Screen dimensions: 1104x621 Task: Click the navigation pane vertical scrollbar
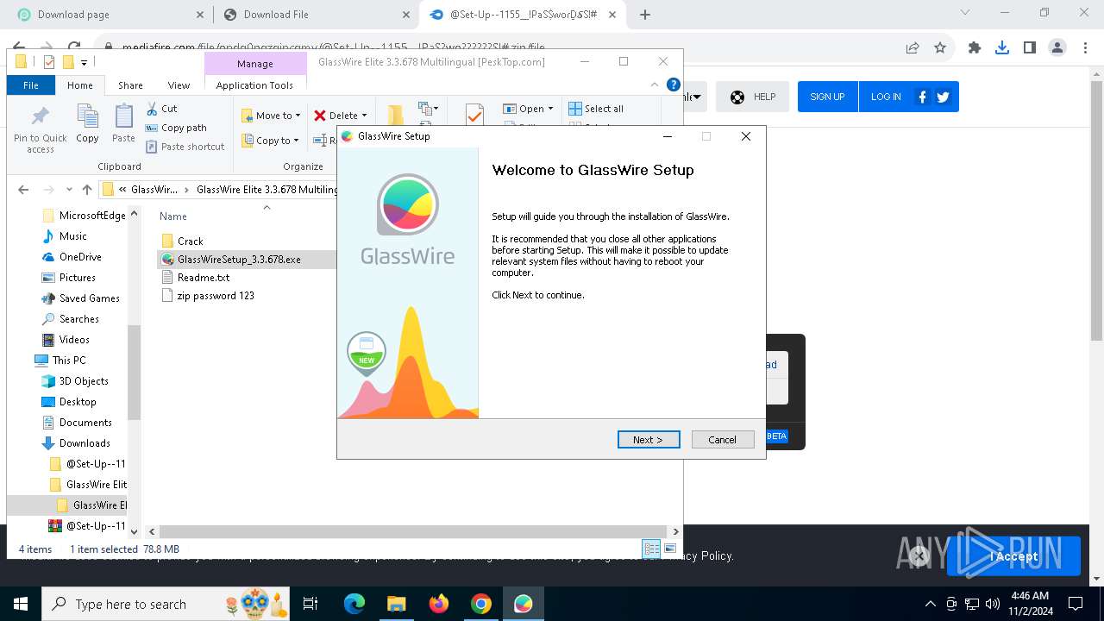pyautogui.click(x=134, y=371)
